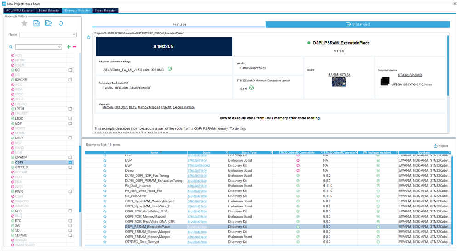The width and height of the screenshot is (459, 251).
Task: Sort by STM32CubeMX Version column header
Action: tap(340, 152)
